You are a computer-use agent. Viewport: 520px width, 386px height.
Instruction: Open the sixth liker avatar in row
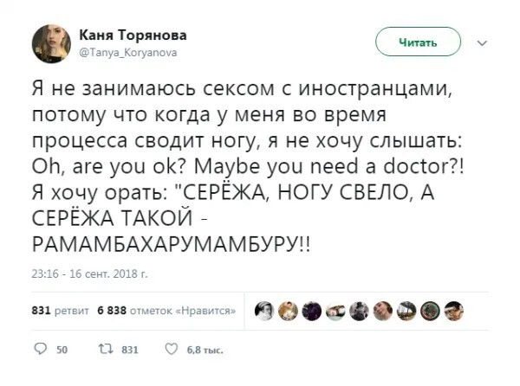[383, 312]
